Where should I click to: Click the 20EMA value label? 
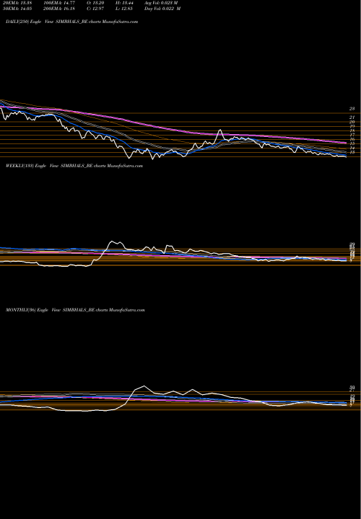[17, 3]
